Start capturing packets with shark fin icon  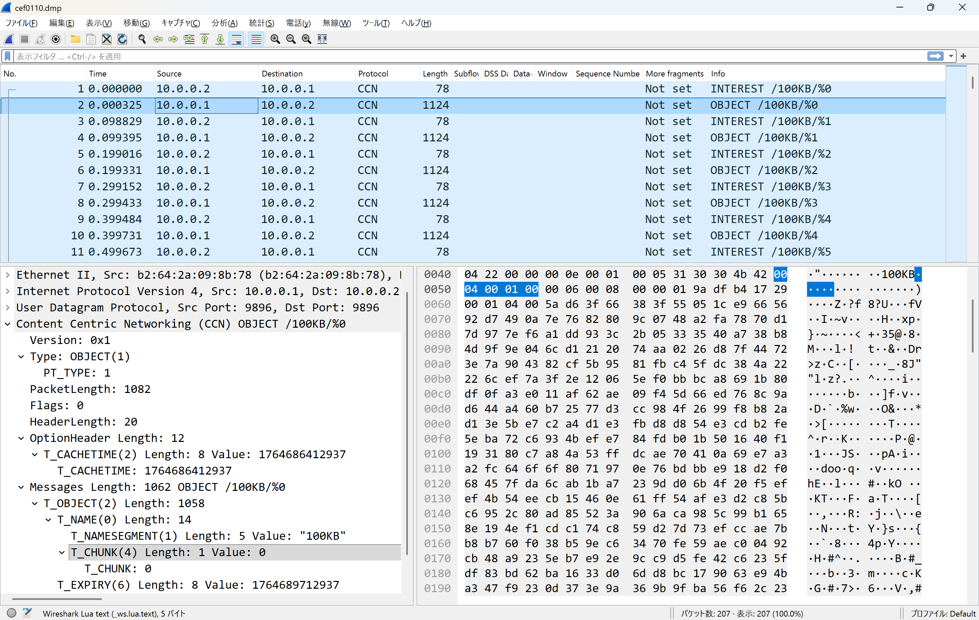point(9,39)
